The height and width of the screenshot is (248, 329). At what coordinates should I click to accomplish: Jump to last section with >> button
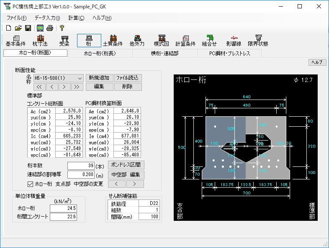(77, 87)
